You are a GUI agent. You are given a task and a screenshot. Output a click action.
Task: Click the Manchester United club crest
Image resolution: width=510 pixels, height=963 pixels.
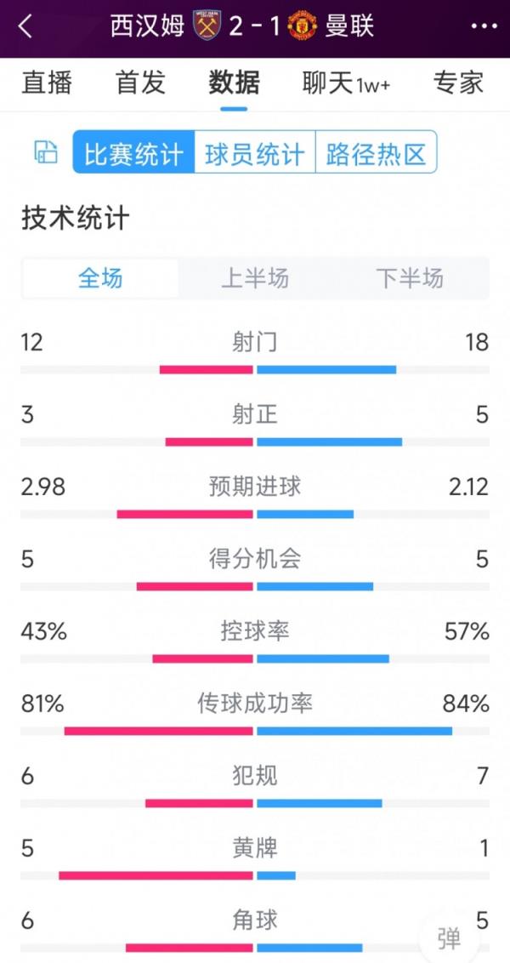pos(303,25)
